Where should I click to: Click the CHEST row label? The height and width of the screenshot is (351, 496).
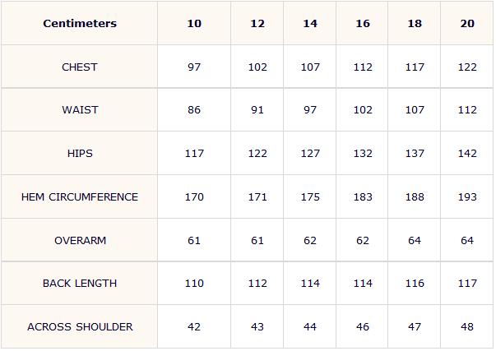point(80,67)
